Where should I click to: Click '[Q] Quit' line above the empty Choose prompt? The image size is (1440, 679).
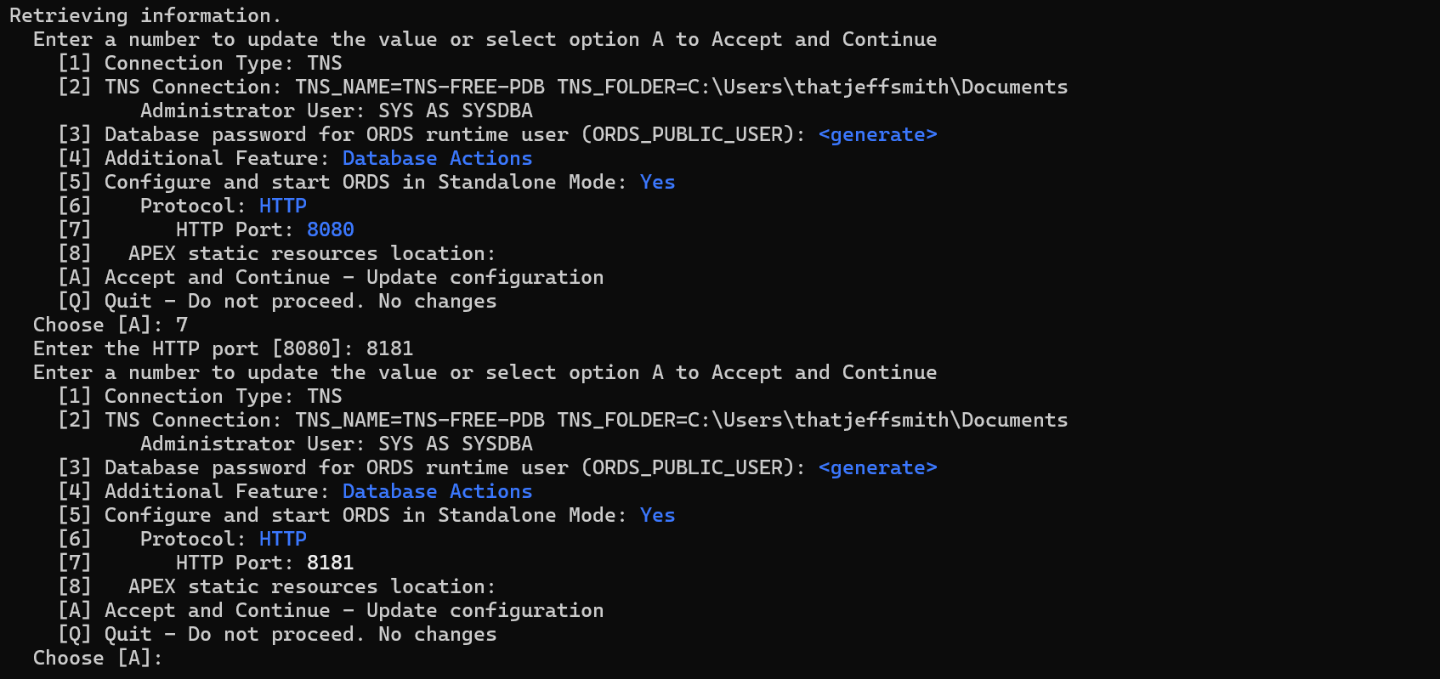click(277, 634)
